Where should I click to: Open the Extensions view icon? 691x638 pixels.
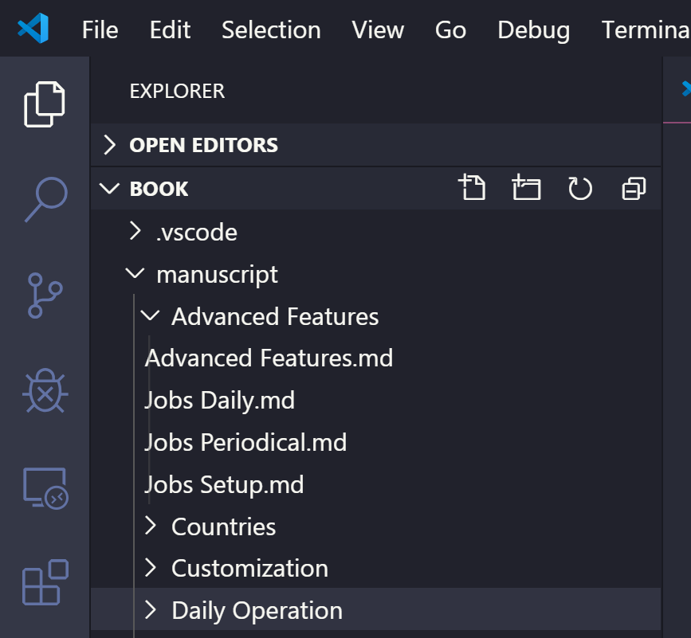click(x=45, y=582)
